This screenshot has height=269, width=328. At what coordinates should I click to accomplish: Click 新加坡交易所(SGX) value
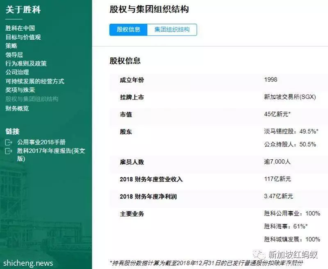[290, 97]
